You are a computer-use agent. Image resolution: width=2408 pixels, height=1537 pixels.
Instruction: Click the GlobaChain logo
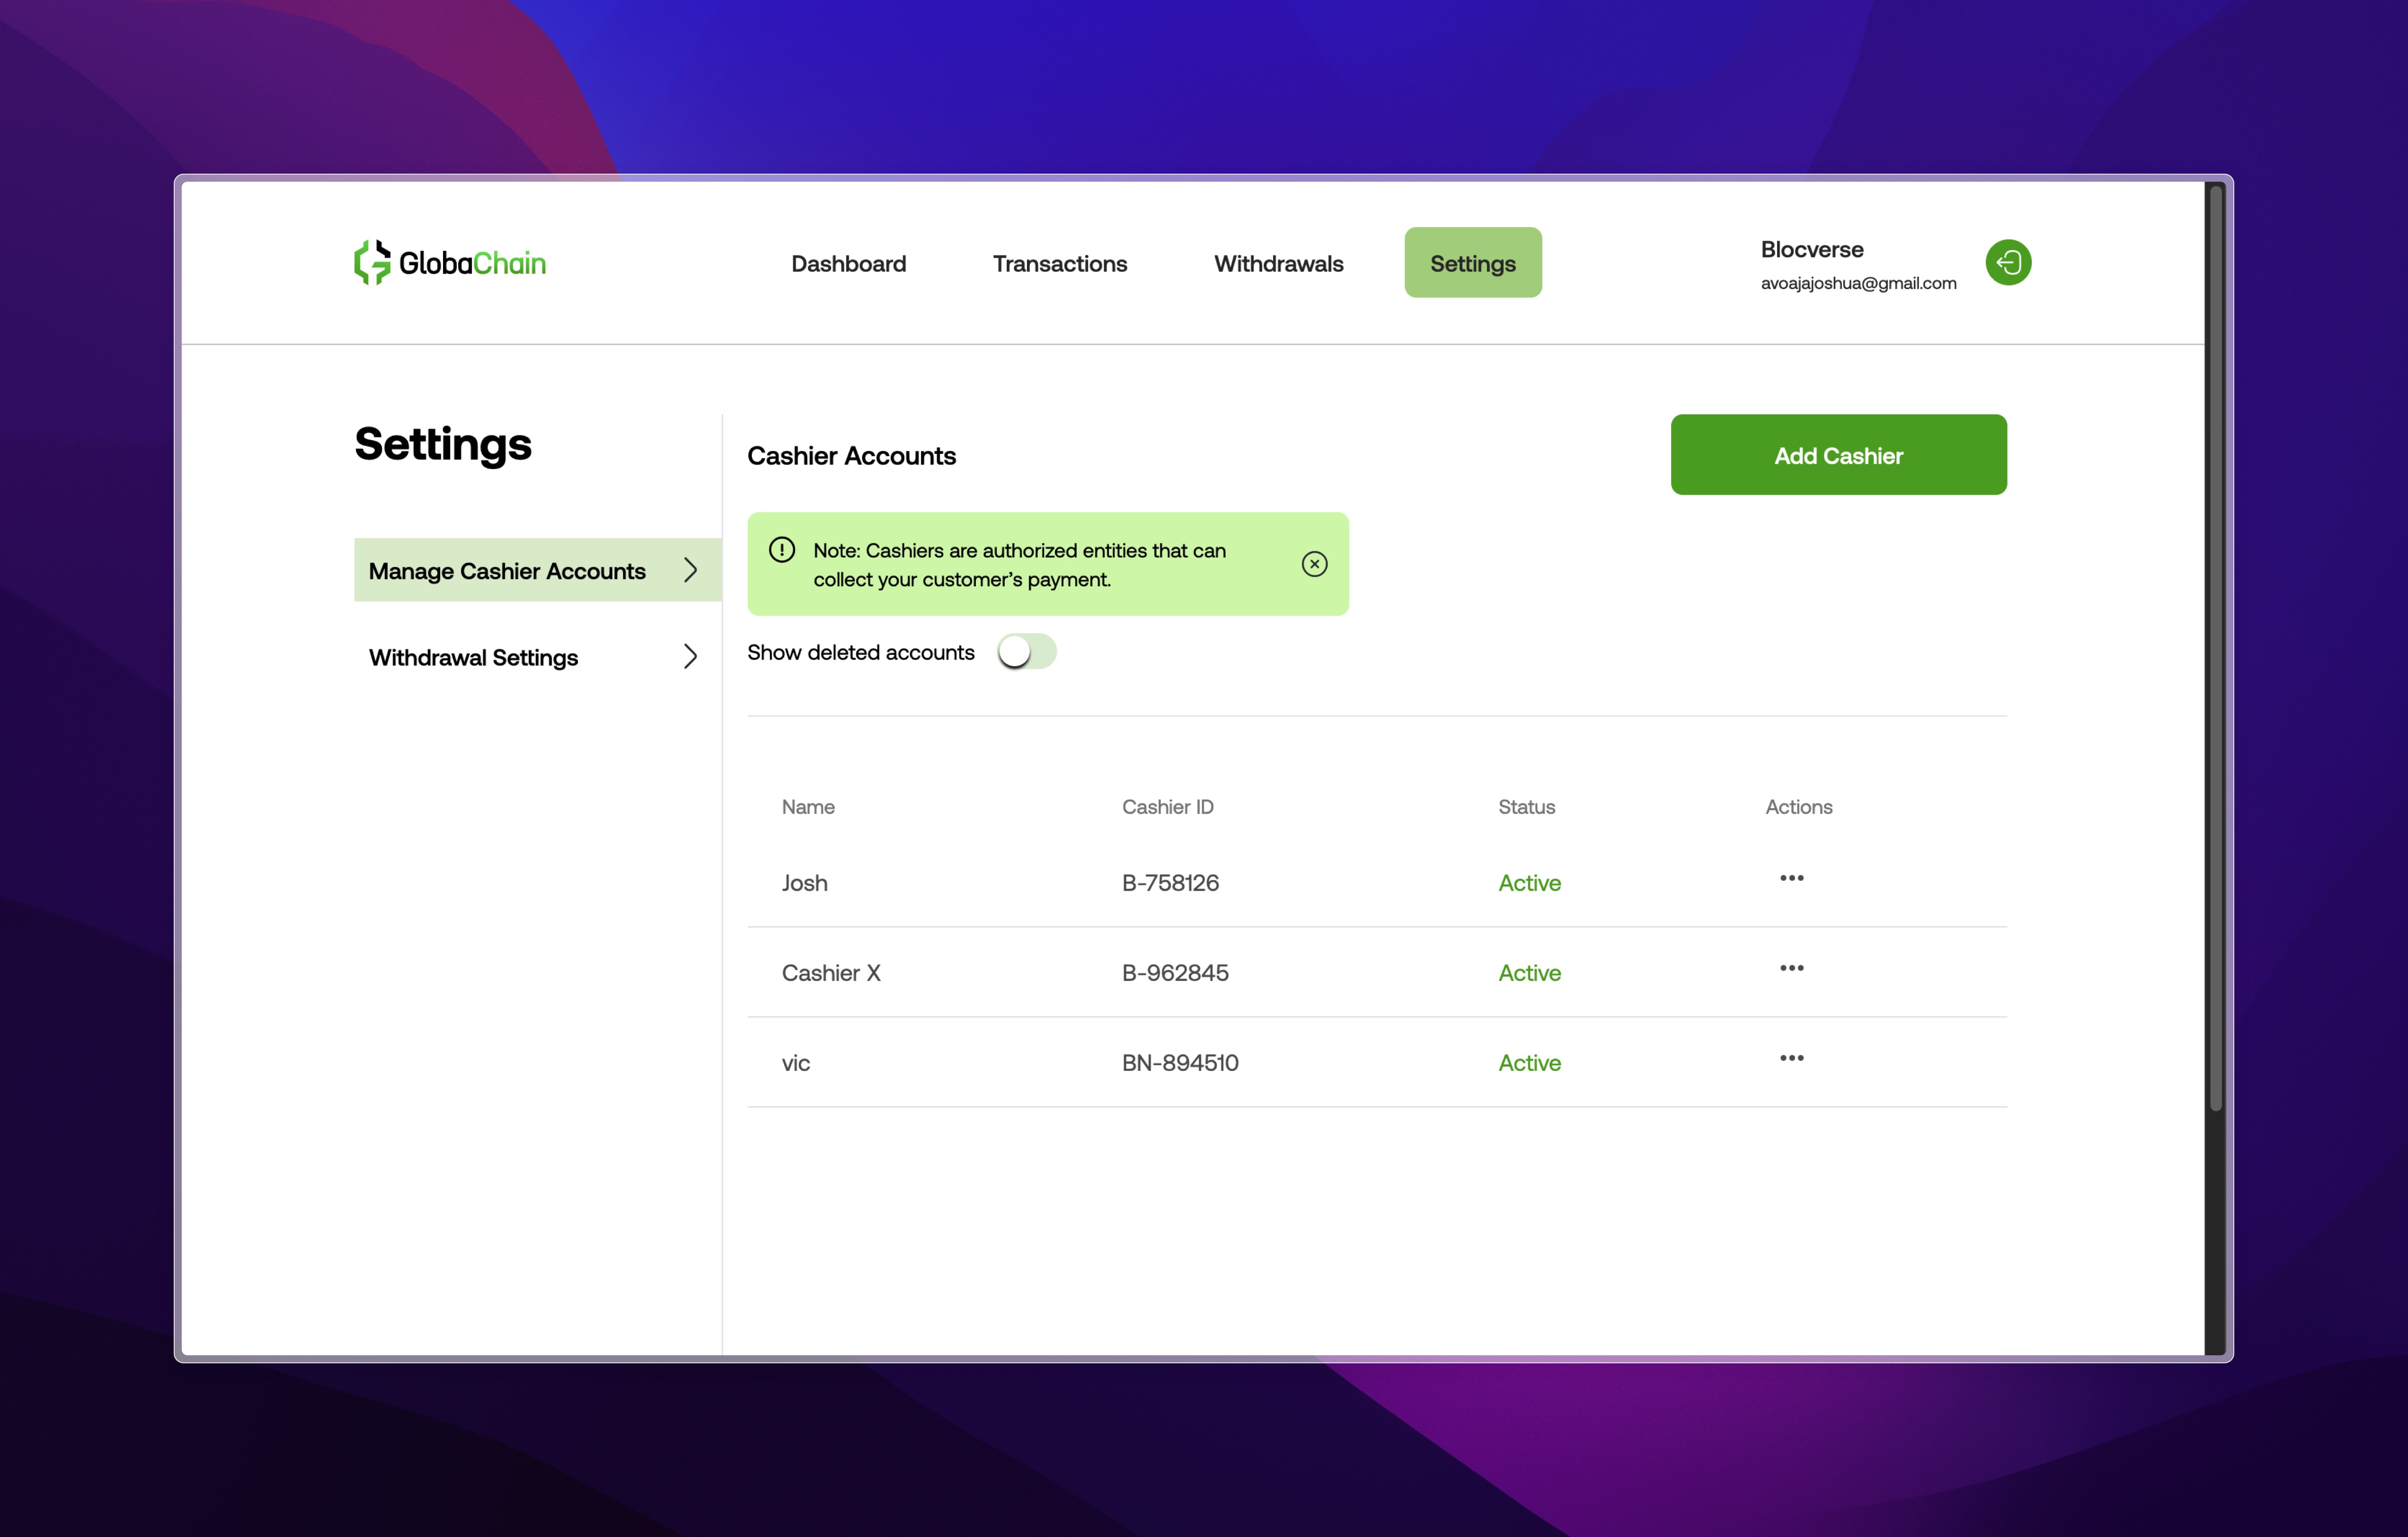pos(450,262)
